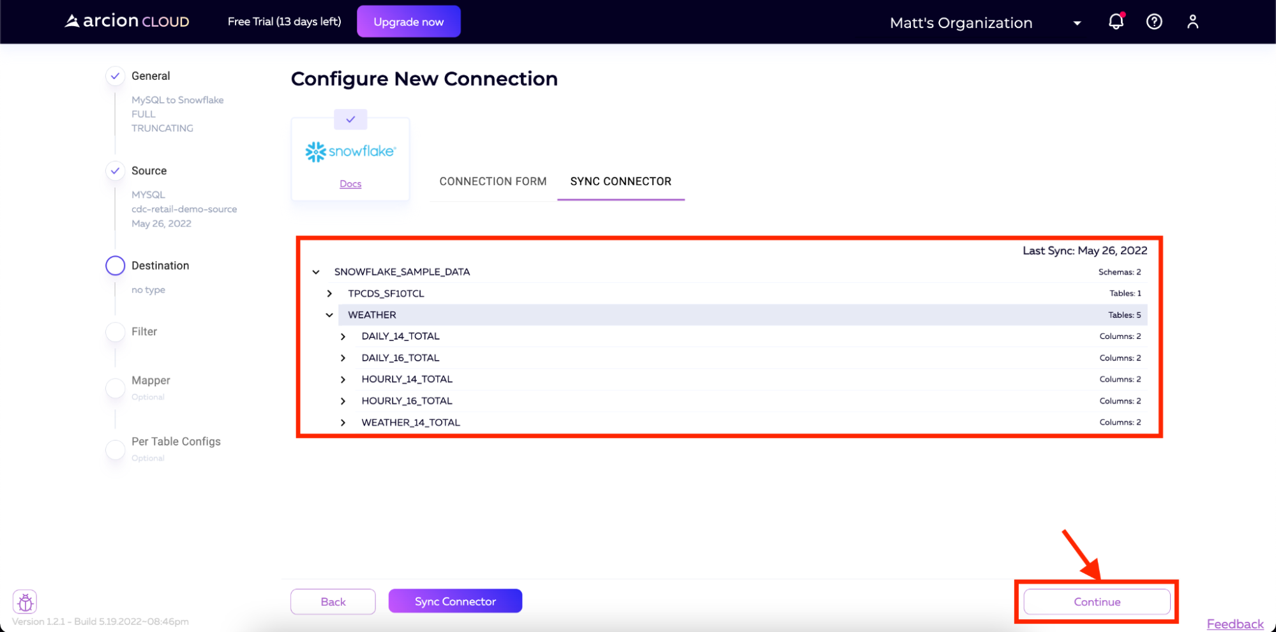Select the TPCDS_SF10TCL row label

pos(386,294)
